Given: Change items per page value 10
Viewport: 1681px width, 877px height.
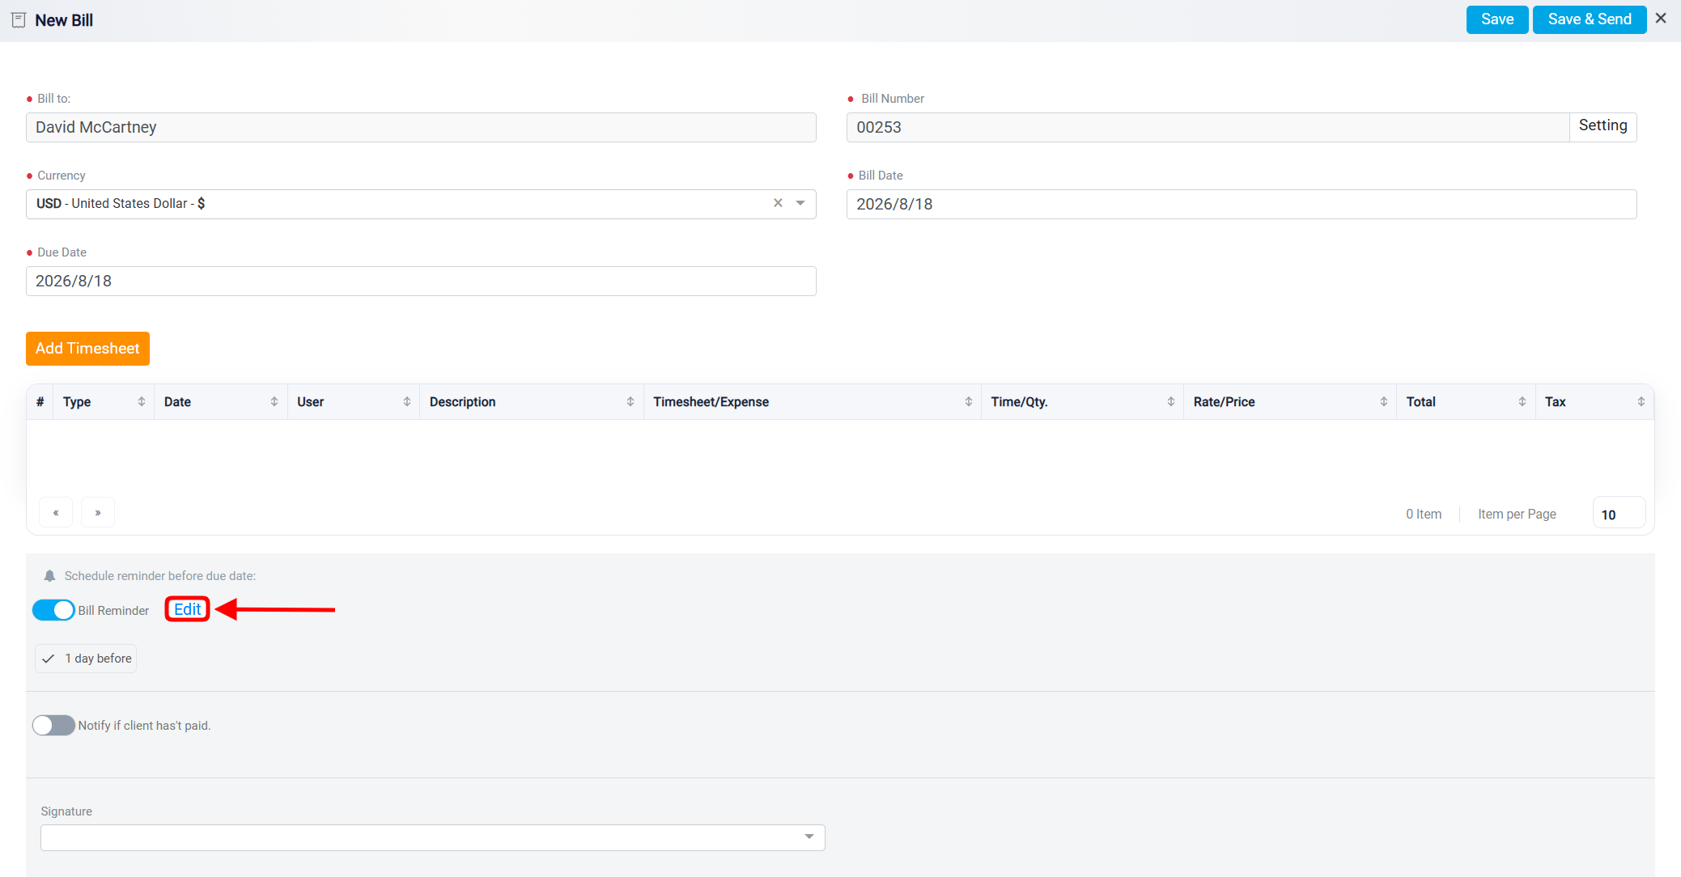Looking at the screenshot, I should click(1619, 515).
